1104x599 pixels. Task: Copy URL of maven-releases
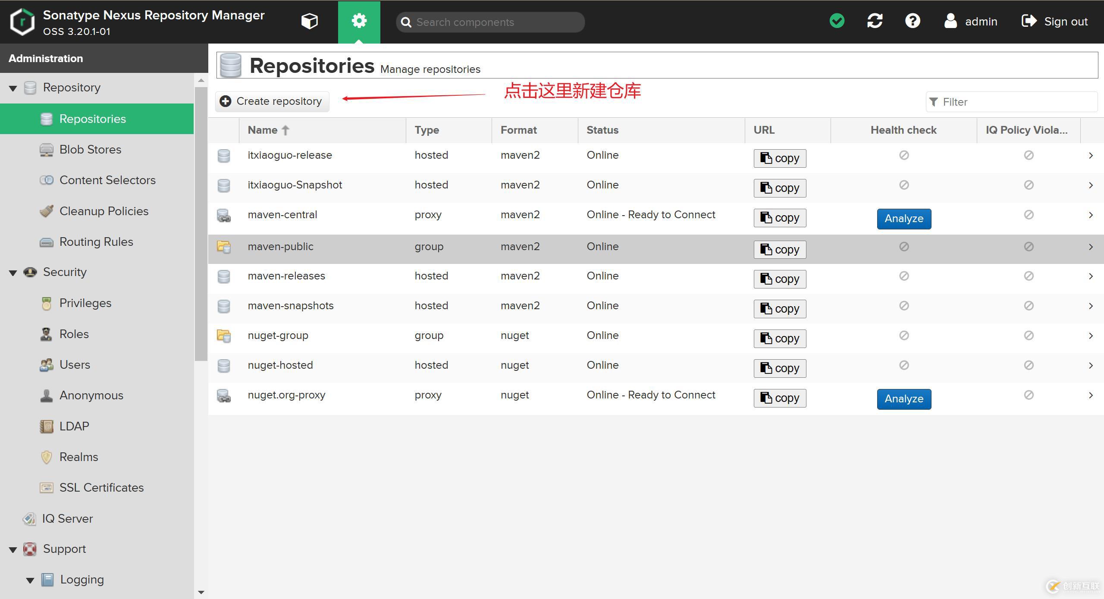780,279
